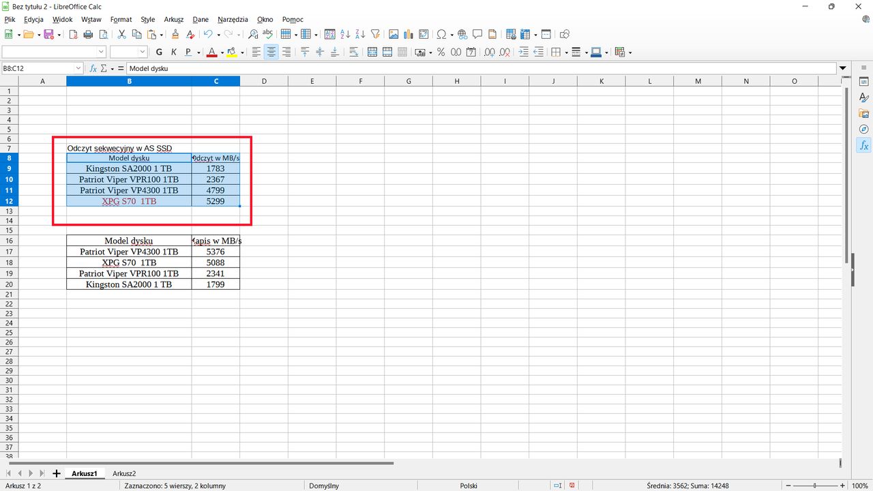Click Format as percent icon
Viewport: 873px width, 491px height.
(441, 52)
